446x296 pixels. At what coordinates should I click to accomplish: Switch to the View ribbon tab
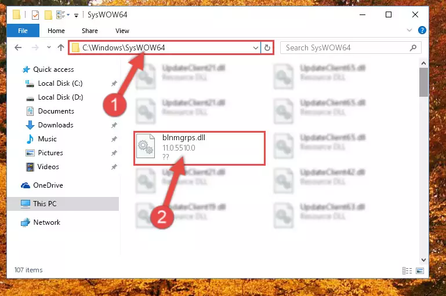[122, 31]
